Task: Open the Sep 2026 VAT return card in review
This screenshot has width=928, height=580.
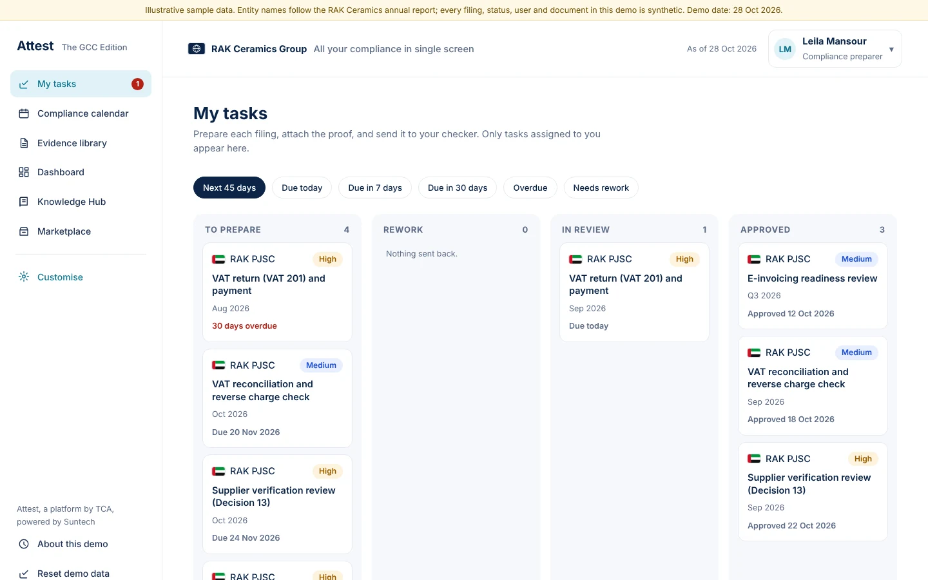Action: tap(634, 292)
